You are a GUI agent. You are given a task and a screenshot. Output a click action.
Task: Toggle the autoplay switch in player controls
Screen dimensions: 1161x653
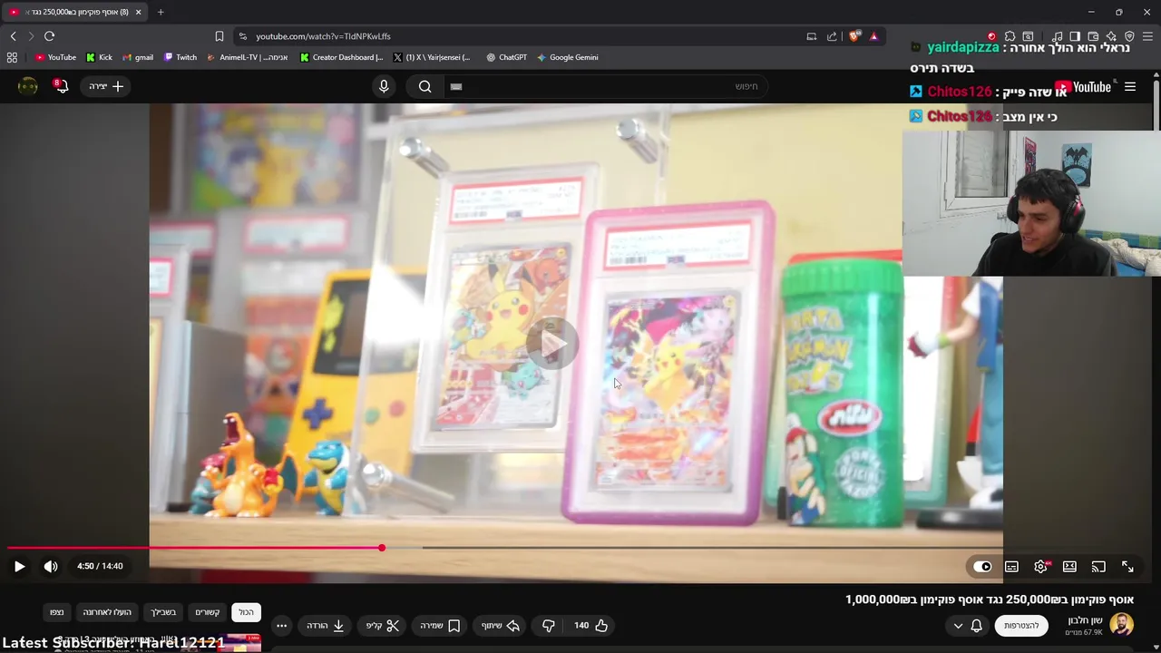[982, 567]
